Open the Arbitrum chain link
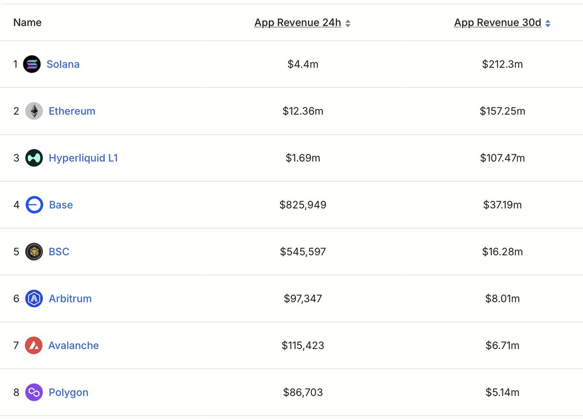The width and height of the screenshot is (583, 419). click(70, 298)
